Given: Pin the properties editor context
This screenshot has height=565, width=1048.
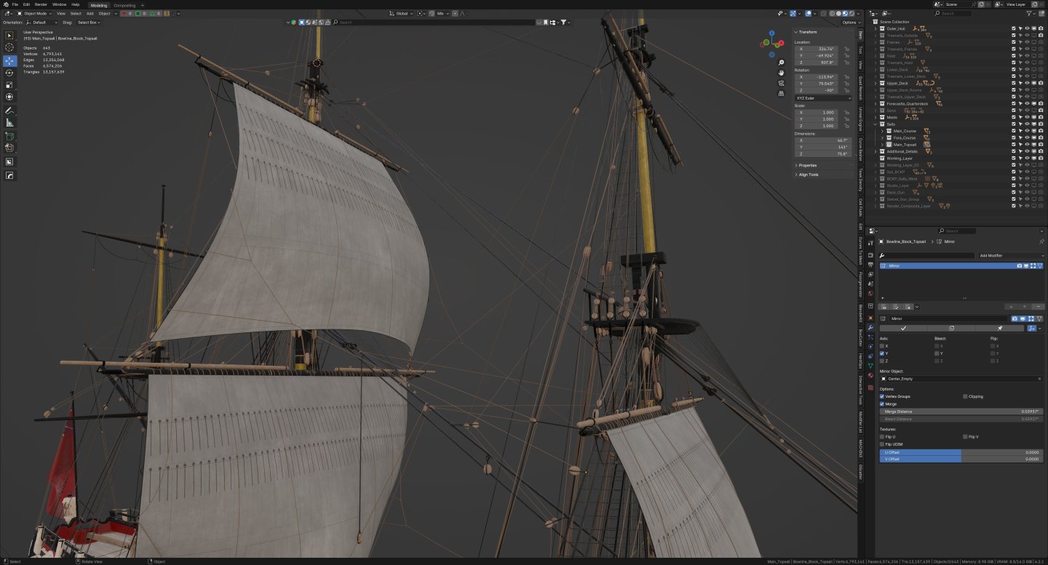Looking at the screenshot, I should (x=1041, y=241).
